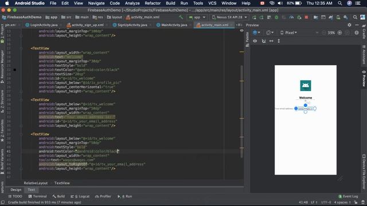Click expand vertically arrow icon in preview
The image size is (367, 206).
[279, 41]
